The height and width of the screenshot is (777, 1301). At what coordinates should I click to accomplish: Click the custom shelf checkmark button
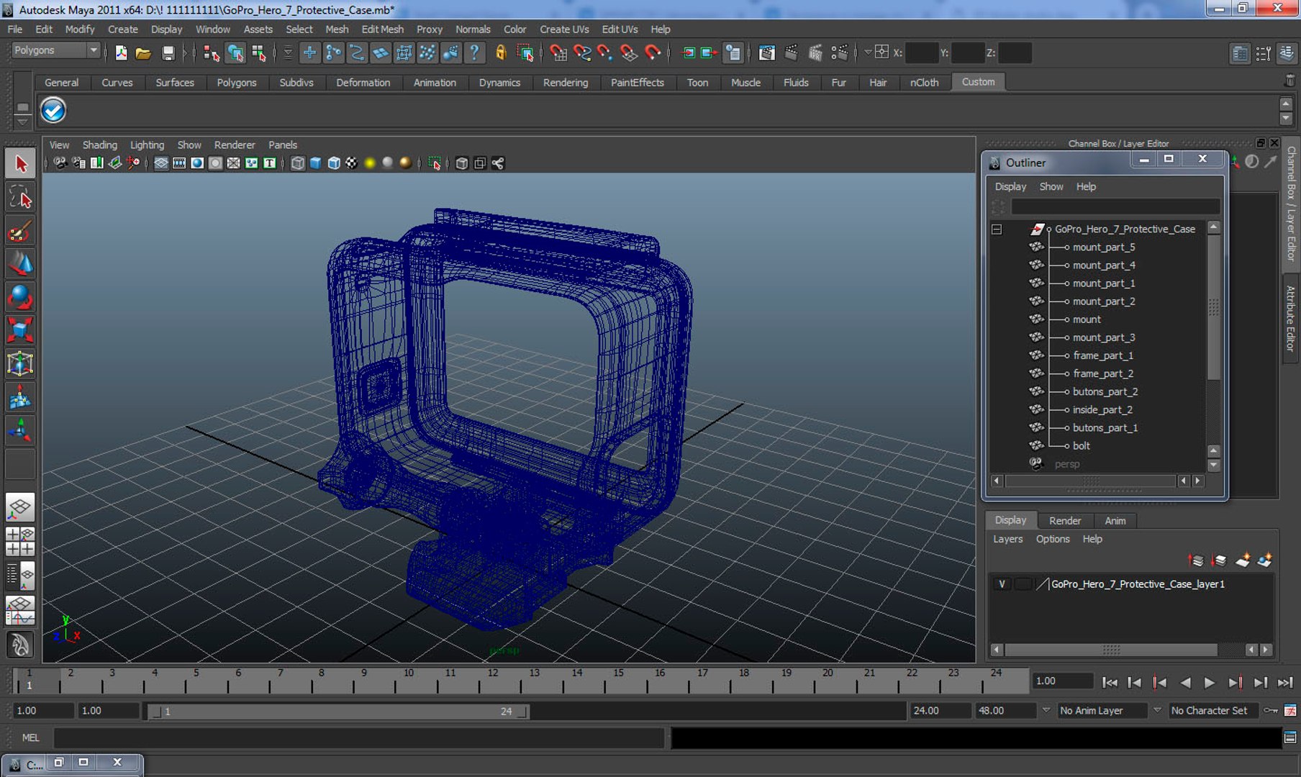(53, 110)
